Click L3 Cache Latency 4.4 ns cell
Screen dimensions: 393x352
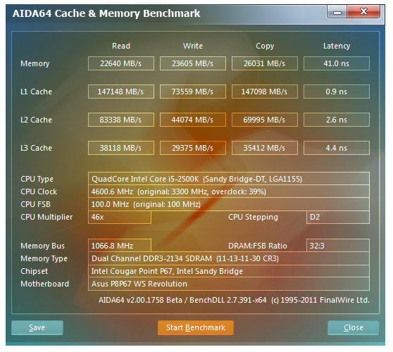tap(337, 148)
